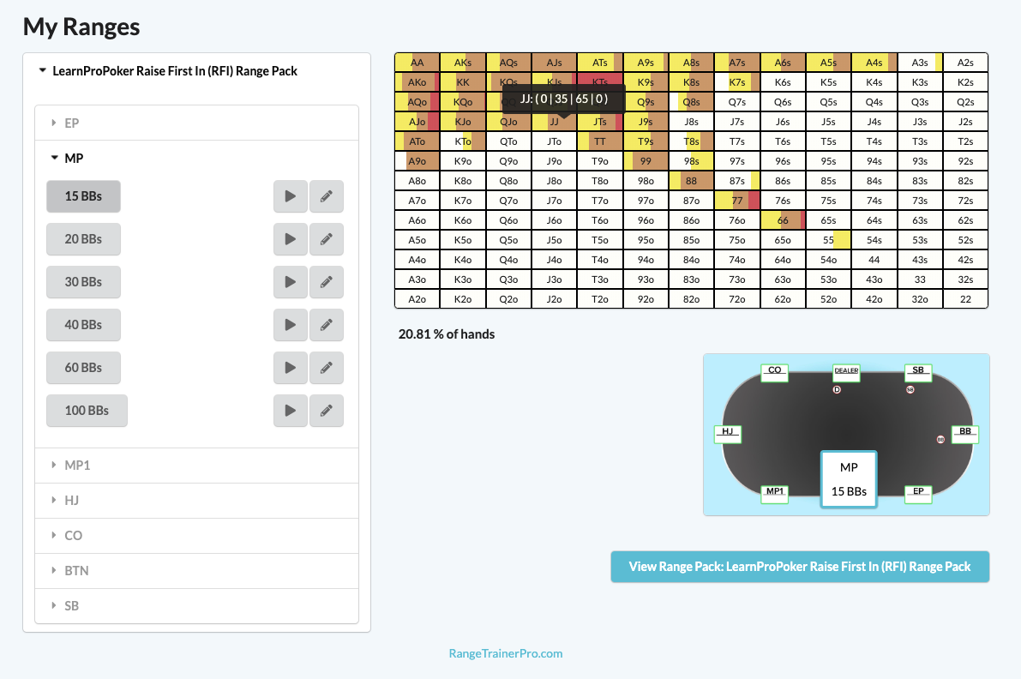Play the 40 BBs range training
The width and height of the screenshot is (1021, 679).
291,325
